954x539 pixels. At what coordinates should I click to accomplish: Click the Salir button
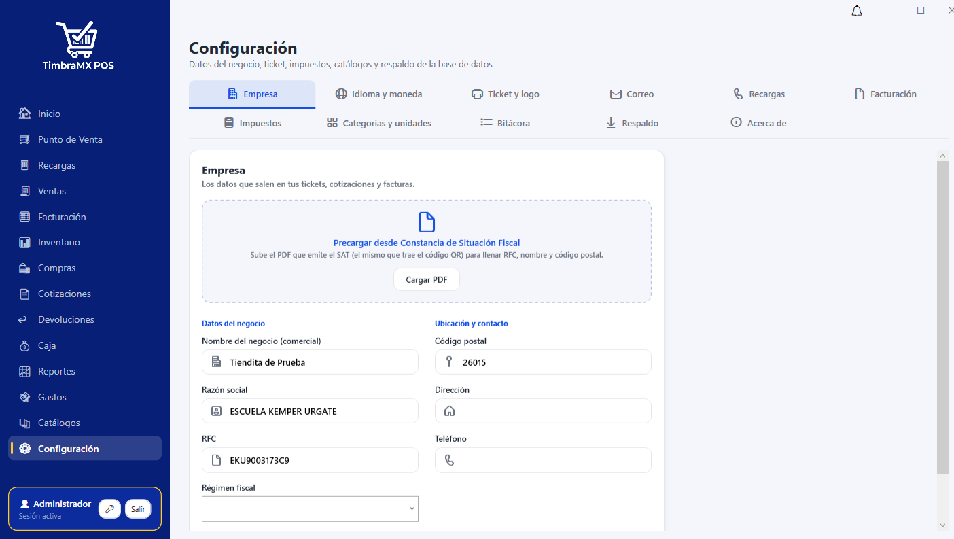point(138,509)
